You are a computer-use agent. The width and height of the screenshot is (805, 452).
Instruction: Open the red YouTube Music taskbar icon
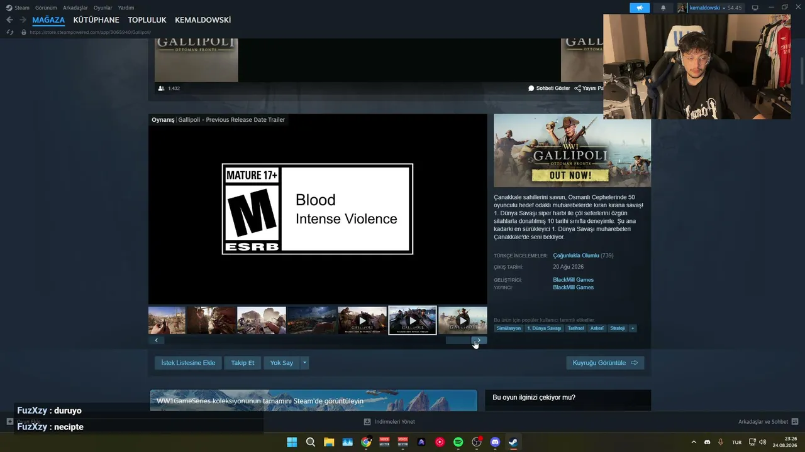(440, 442)
